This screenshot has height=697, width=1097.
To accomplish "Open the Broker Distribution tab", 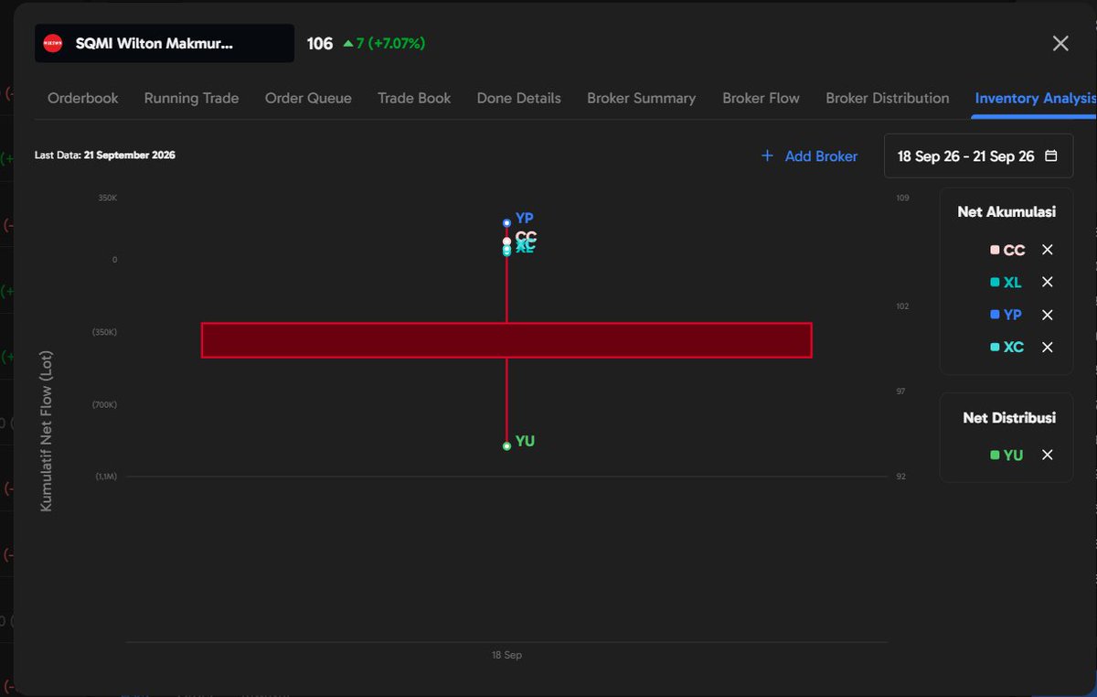I will [887, 98].
